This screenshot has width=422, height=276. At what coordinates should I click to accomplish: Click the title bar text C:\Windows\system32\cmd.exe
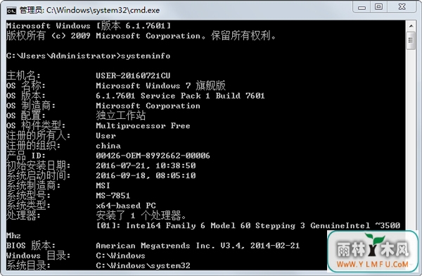pos(103,11)
